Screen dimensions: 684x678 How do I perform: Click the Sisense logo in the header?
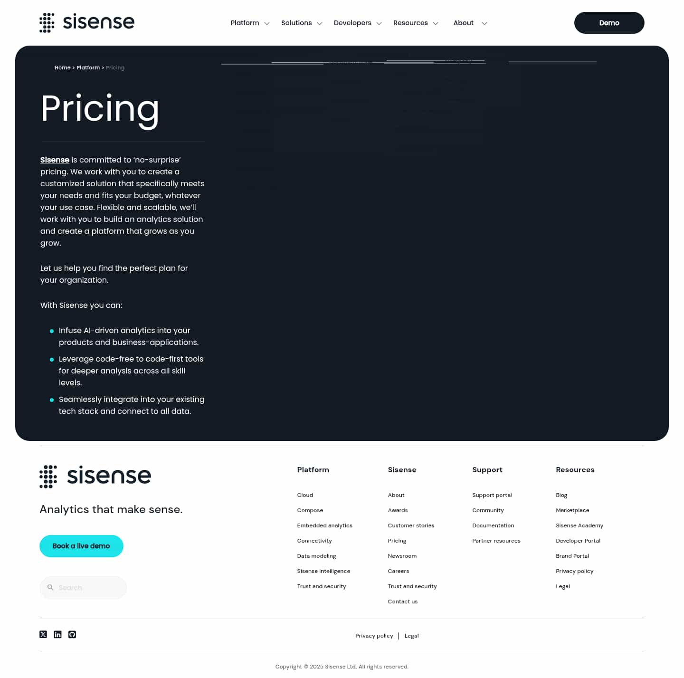86,22
